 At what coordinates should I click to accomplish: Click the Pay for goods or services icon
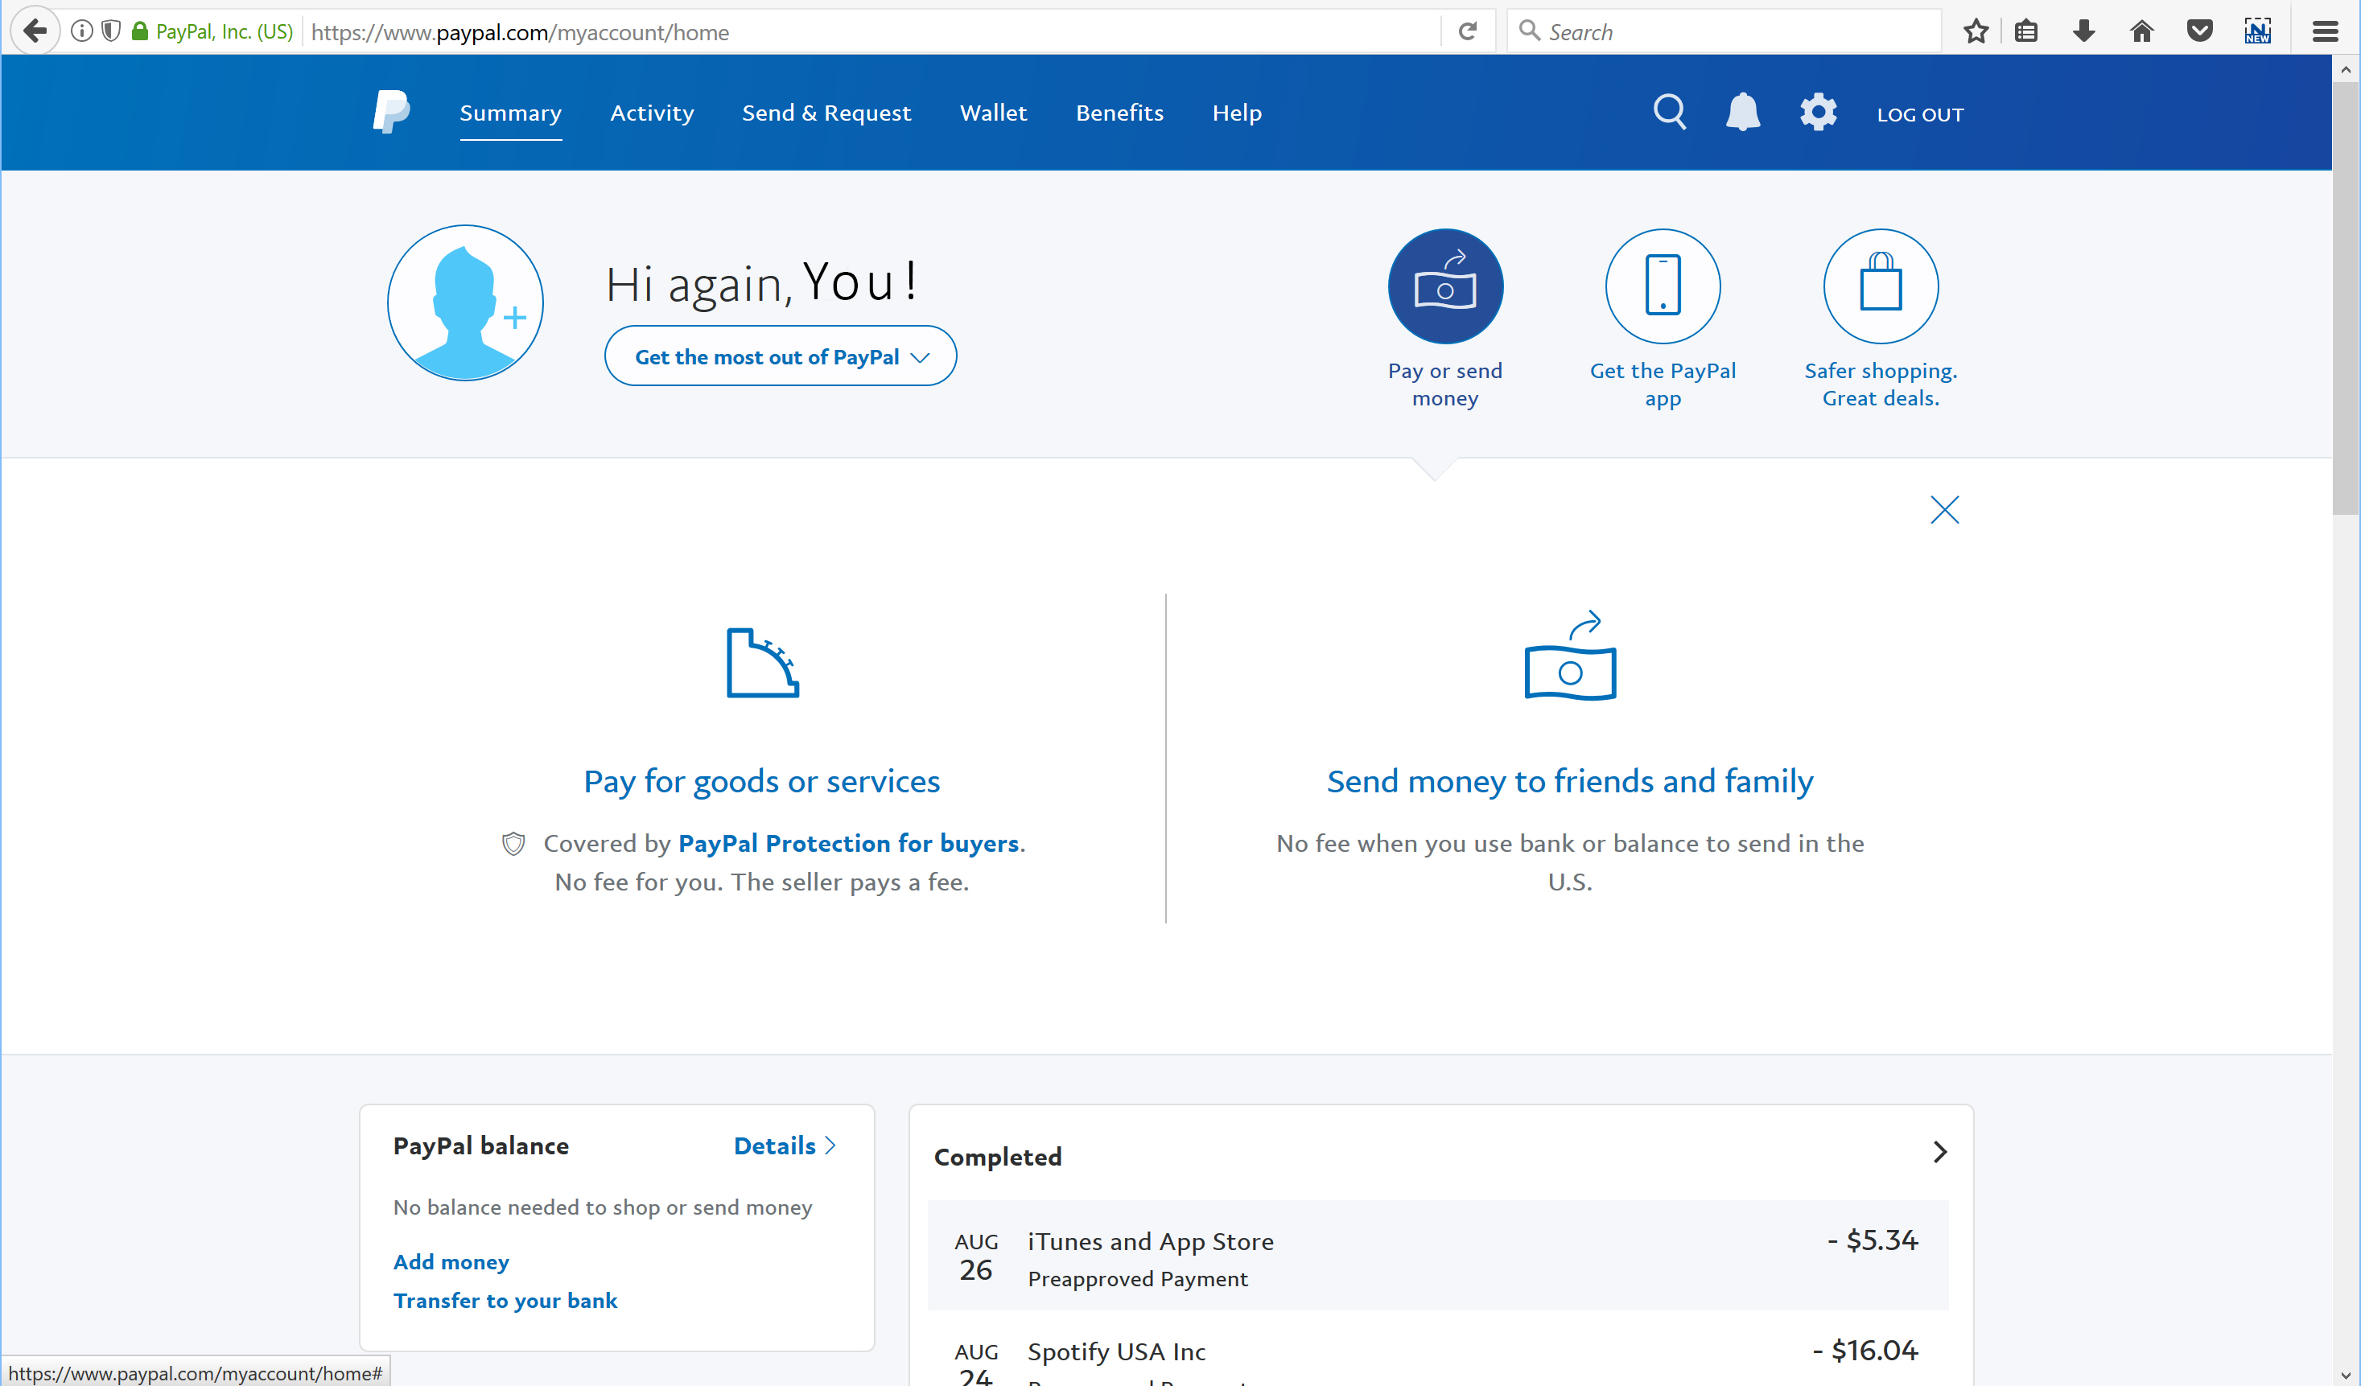click(763, 663)
